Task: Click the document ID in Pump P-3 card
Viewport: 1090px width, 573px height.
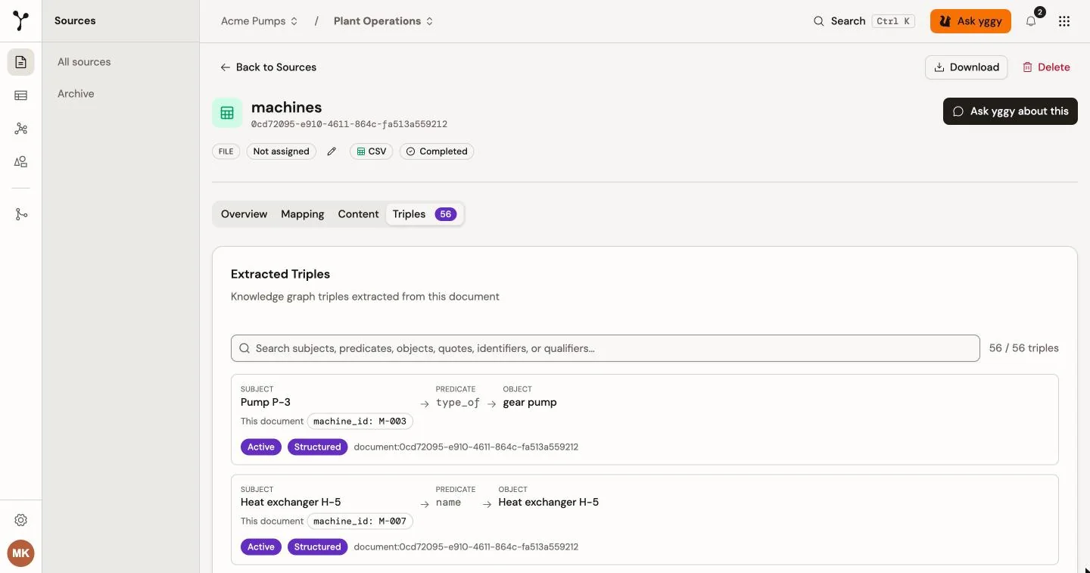Action: coord(466,447)
